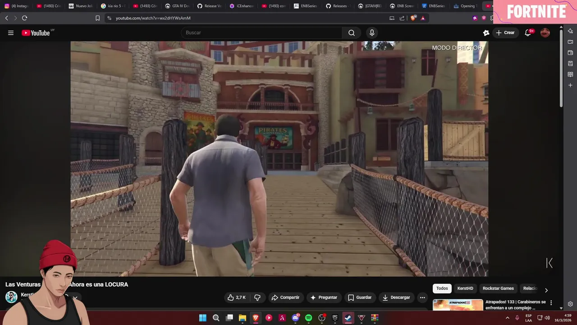The width and height of the screenshot is (577, 325).
Task: Click the Descargar download button
Action: 396,297
